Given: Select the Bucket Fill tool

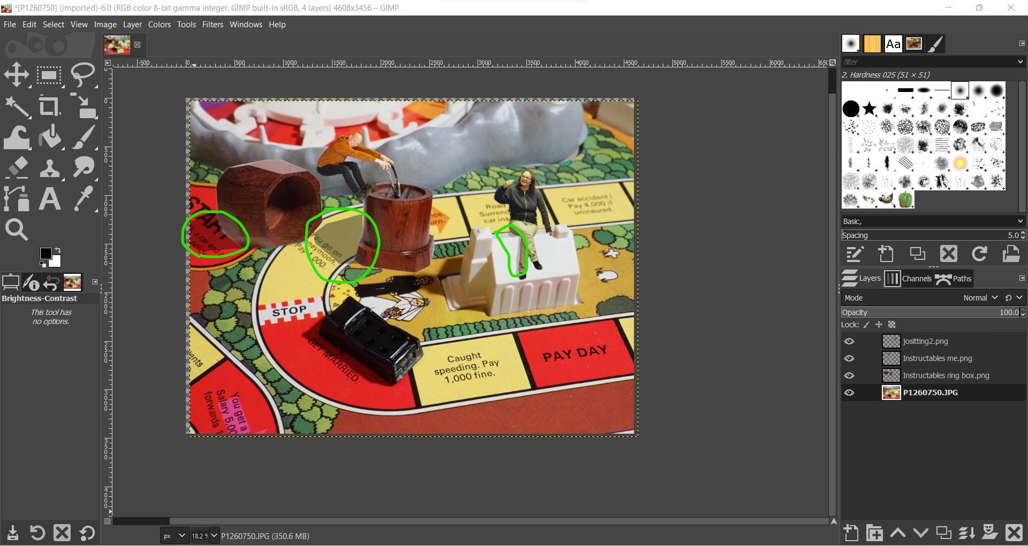Looking at the screenshot, I should point(50,137).
